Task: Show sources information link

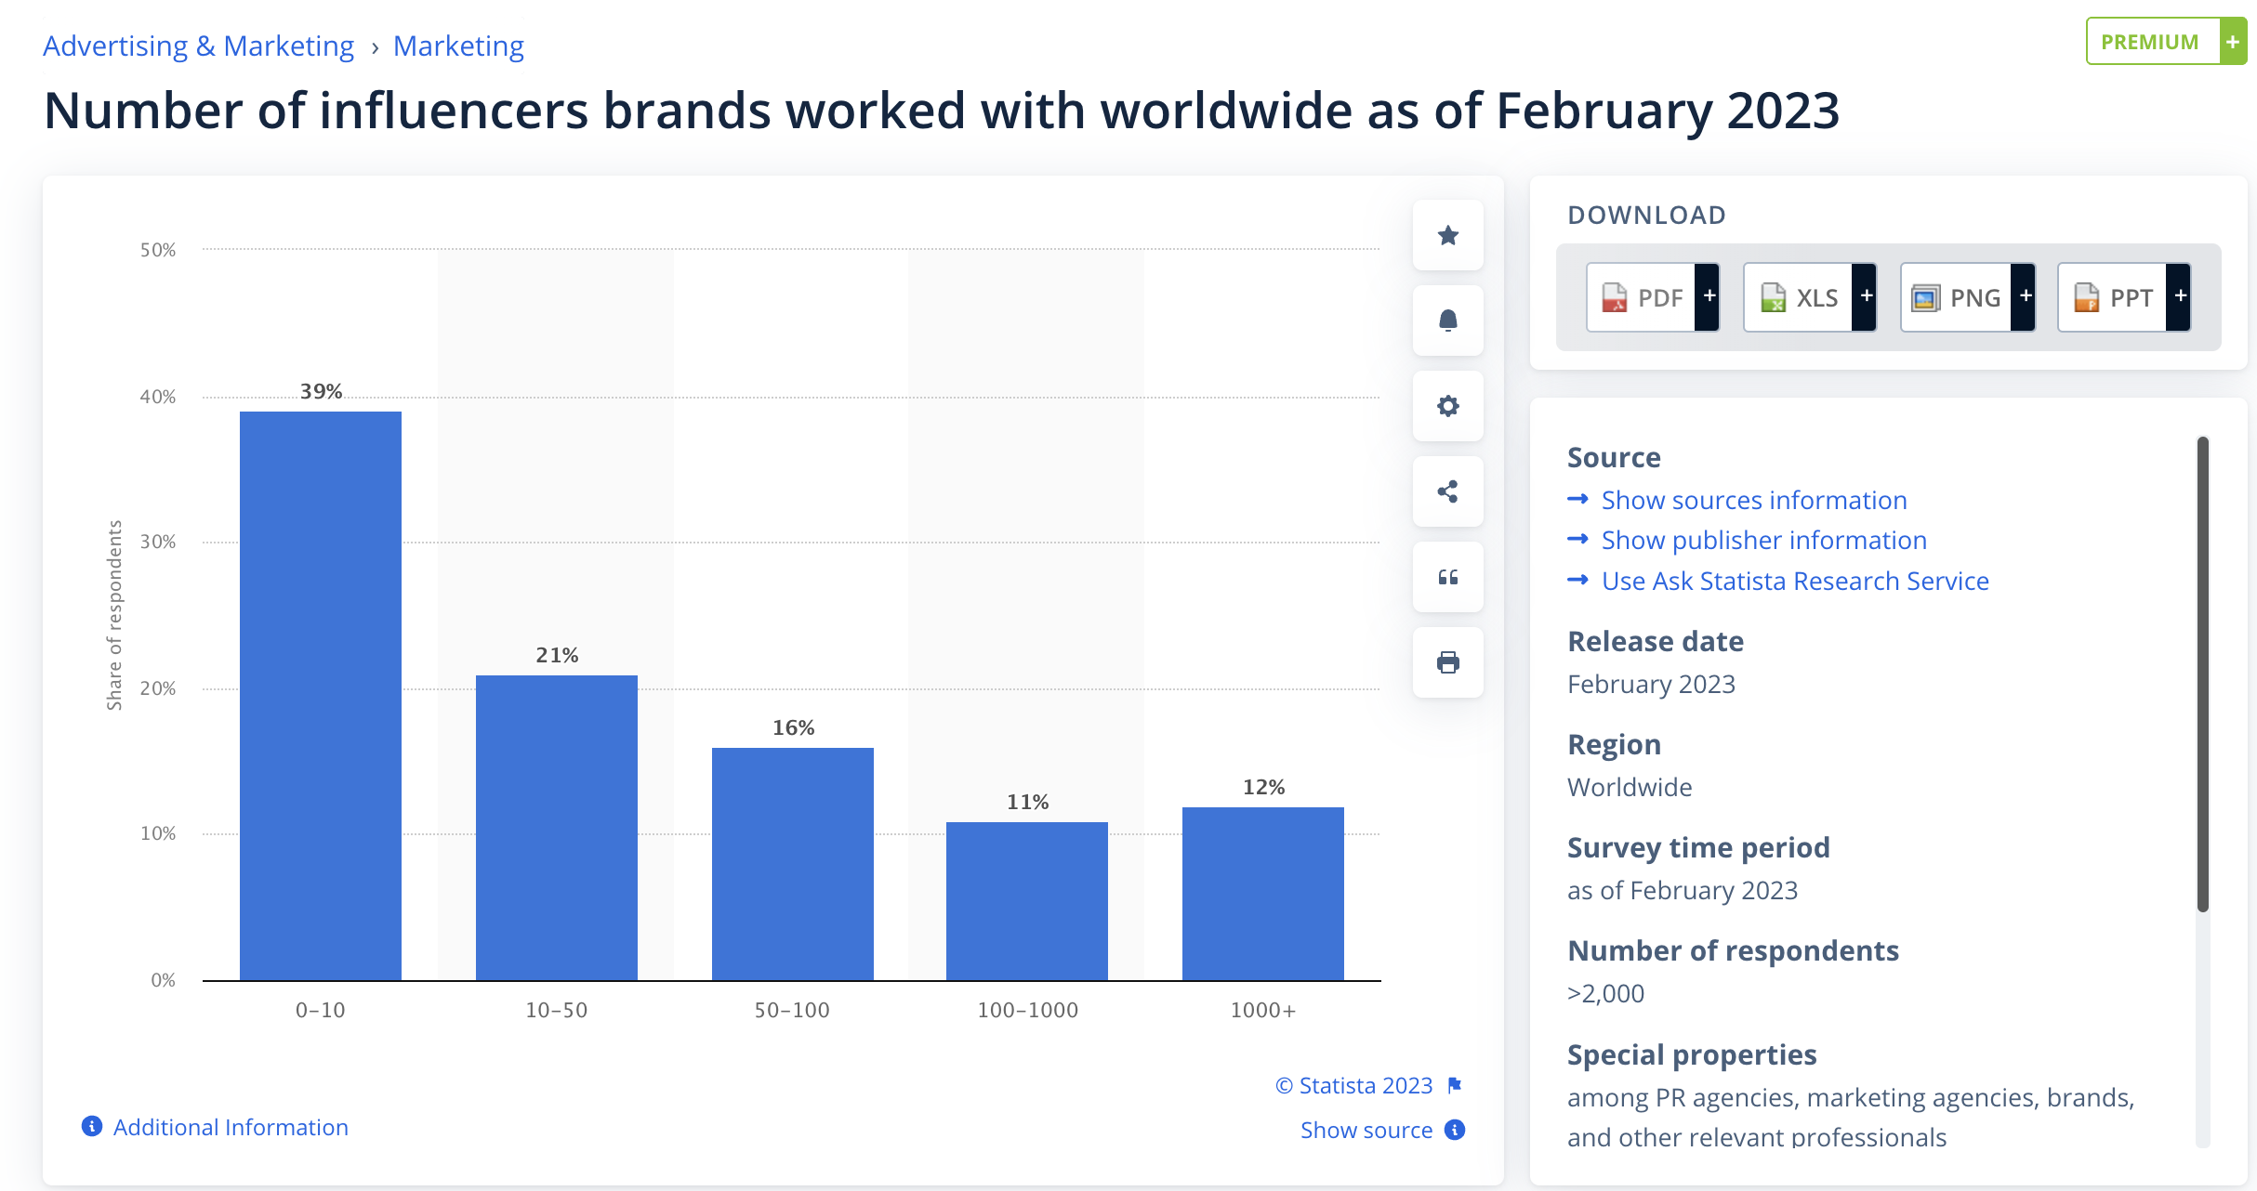Action: [x=1753, y=500]
